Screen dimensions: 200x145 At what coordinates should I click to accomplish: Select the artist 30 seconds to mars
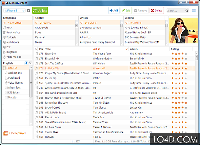99,28
